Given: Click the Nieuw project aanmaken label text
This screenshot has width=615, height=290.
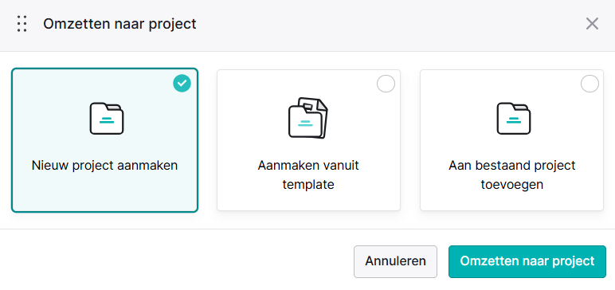Looking at the screenshot, I should click(104, 166).
